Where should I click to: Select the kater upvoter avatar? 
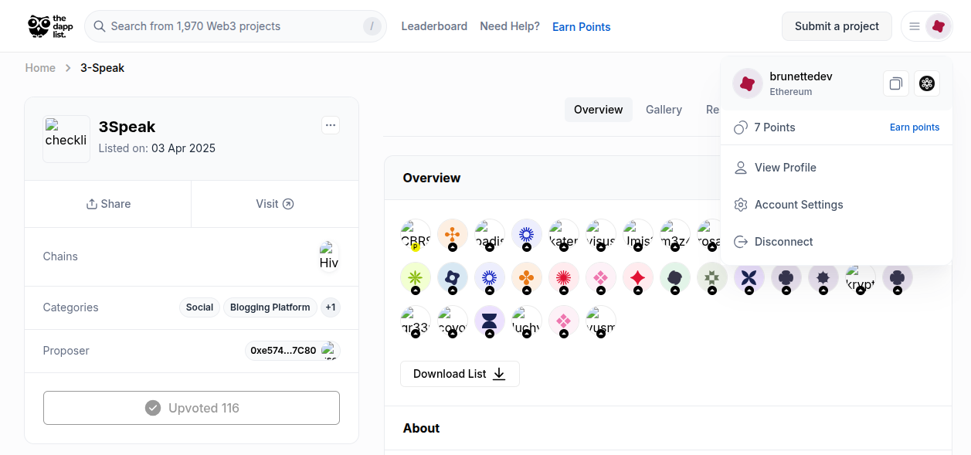tap(564, 234)
